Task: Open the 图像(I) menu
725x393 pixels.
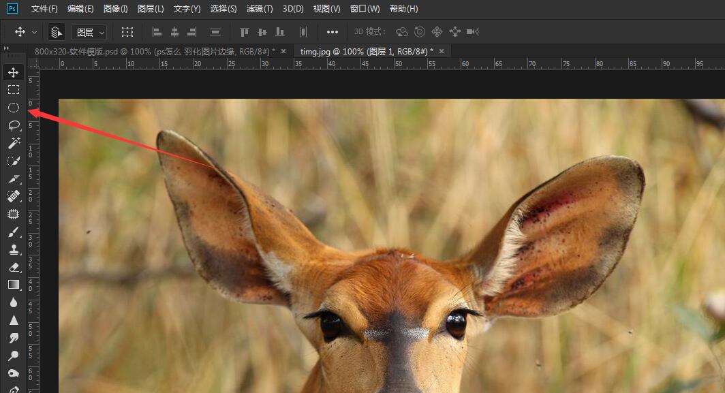Action: point(115,9)
